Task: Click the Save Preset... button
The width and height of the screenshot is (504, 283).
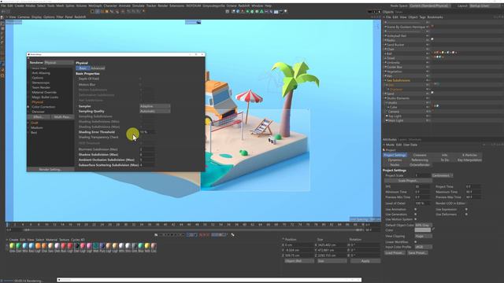Action: pyautogui.click(x=417, y=253)
